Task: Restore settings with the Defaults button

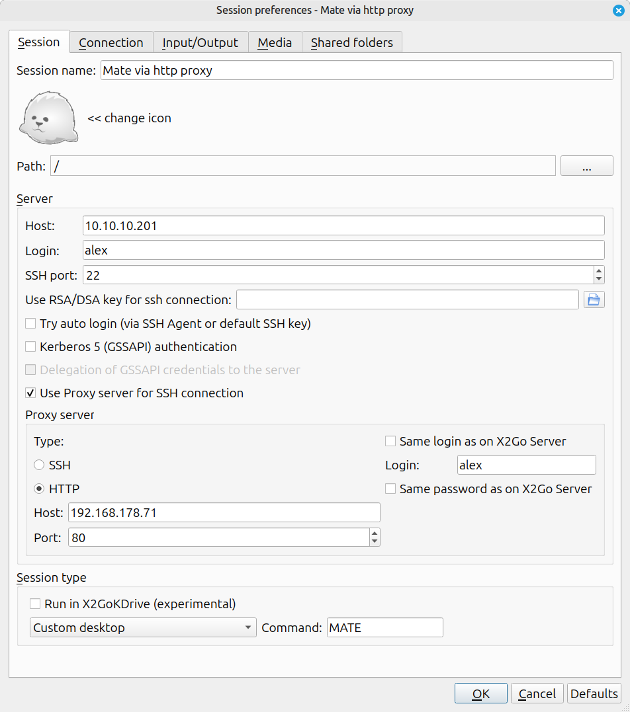Action: tap(594, 693)
